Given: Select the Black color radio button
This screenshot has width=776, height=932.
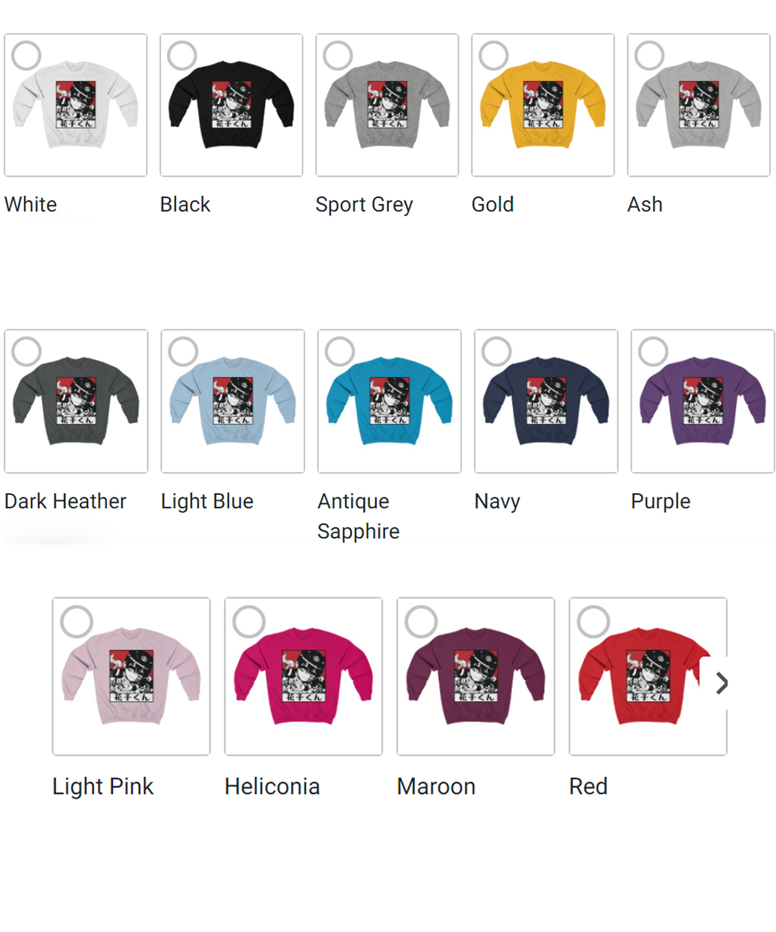Looking at the screenshot, I should tap(182, 56).
